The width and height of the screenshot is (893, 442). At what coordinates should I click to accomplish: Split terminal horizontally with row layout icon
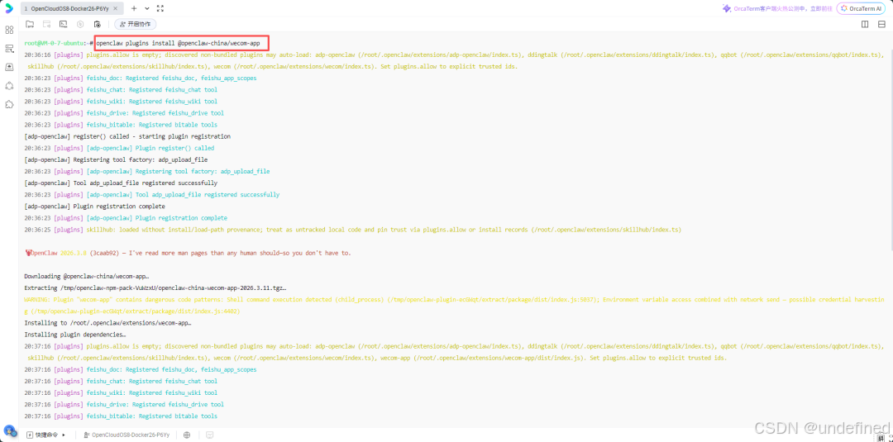click(881, 24)
